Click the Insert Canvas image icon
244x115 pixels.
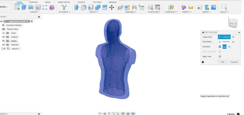click(213, 7)
